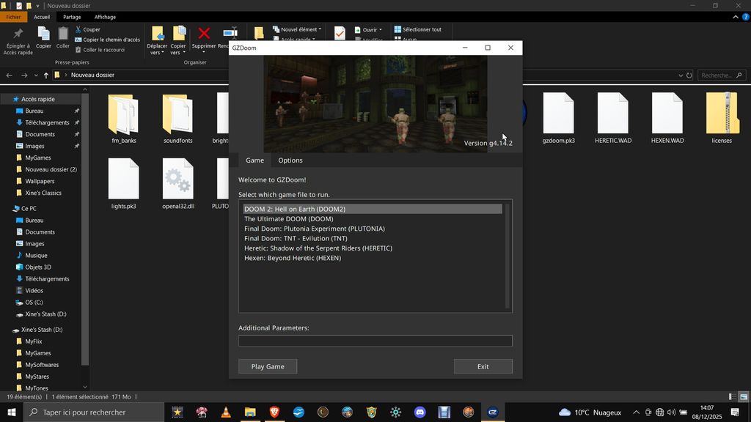The height and width of the screenshot is (422, 751).
Task: Click the Explorer back arrow
Action: pyautogui.click(x=9, y=75)
